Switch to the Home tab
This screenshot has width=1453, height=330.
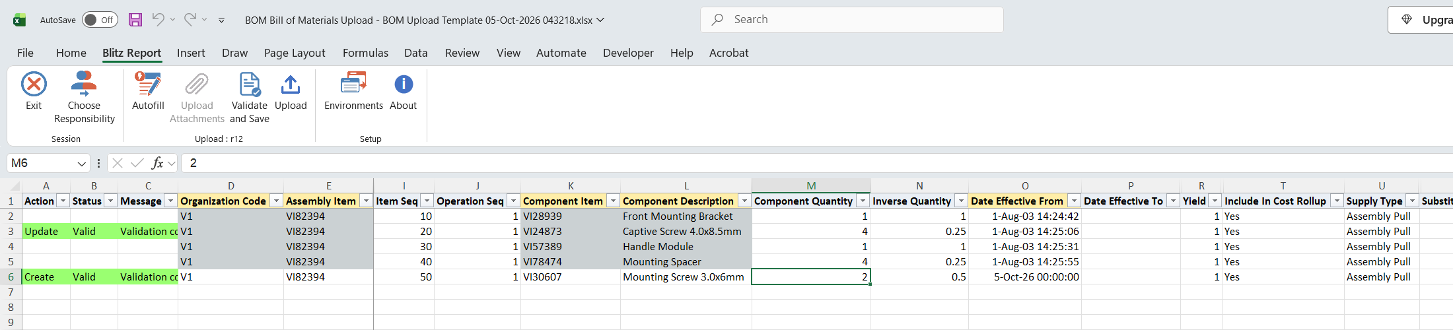(71, 53)
